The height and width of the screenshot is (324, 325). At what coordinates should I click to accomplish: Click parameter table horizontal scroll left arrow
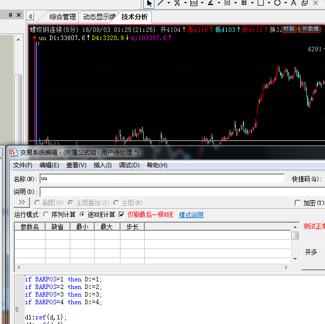pos(19,267)
